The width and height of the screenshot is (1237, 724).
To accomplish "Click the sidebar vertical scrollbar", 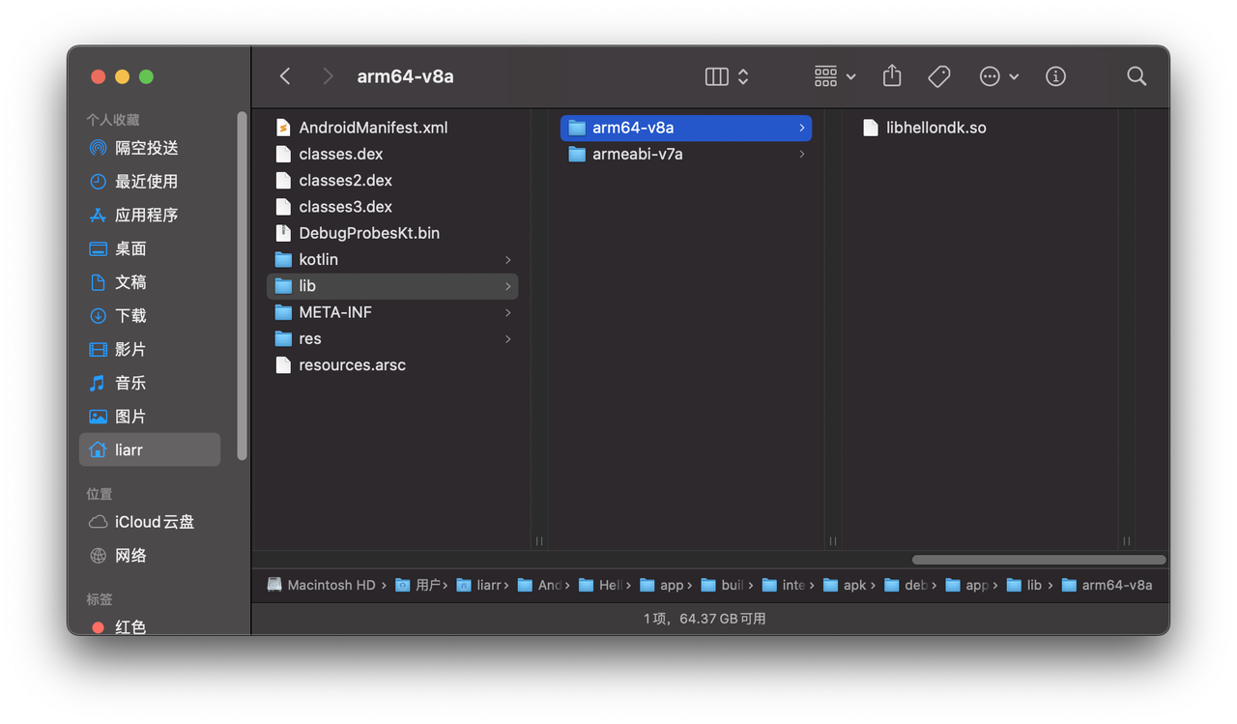I will point(242,286).
